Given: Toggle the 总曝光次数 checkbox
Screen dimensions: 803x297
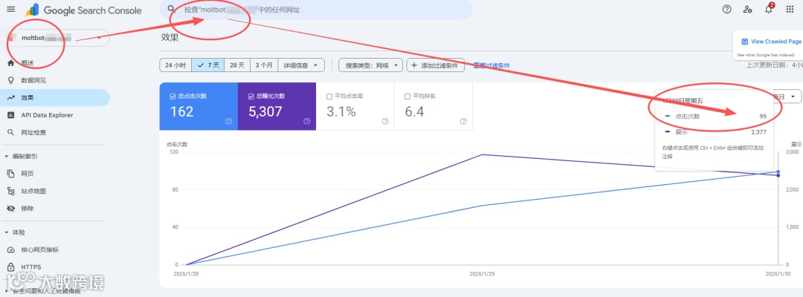Looking at the screenshot, I should 251,96.
